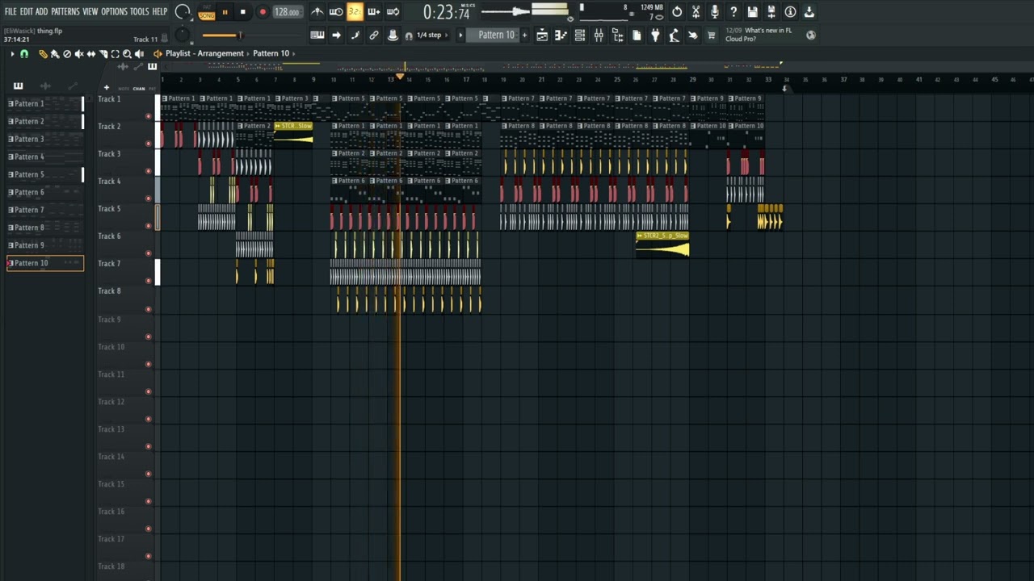Open the plugin picker plug icon

(x=655, y=36)
